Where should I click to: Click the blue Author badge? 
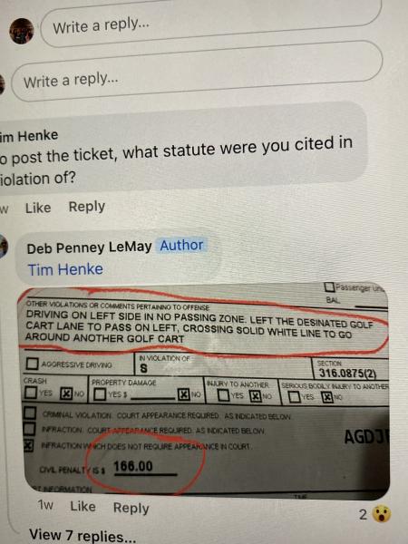tap(181, 246)
